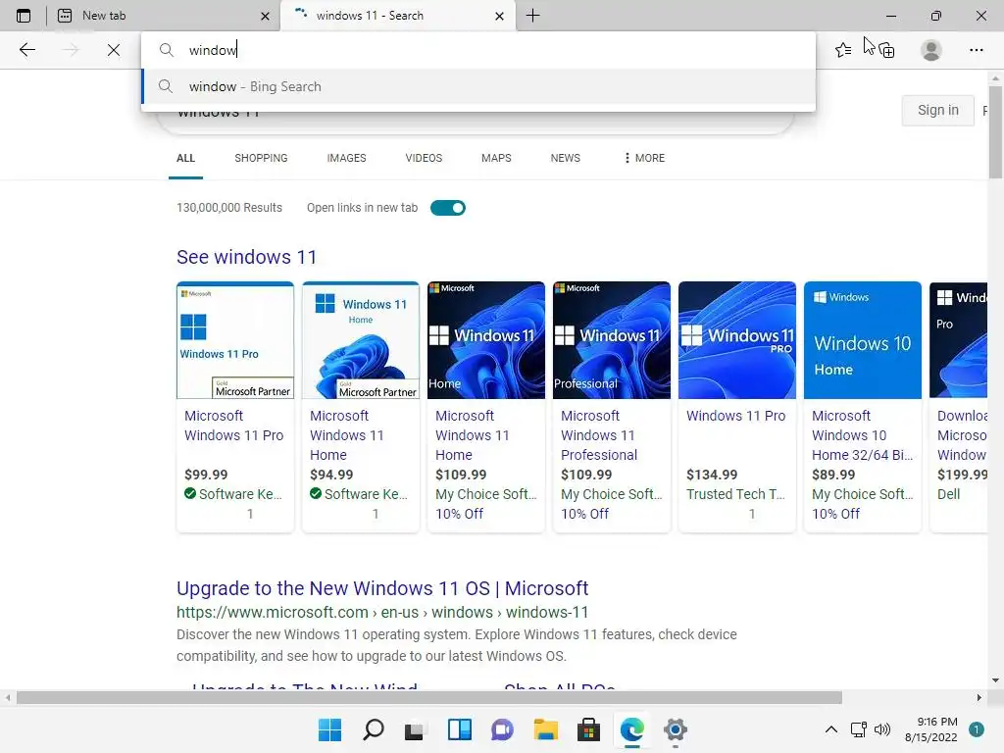Open the See windows 11 heading link
The width and height of the screenshot is (1004, 753).
[246, 257]
